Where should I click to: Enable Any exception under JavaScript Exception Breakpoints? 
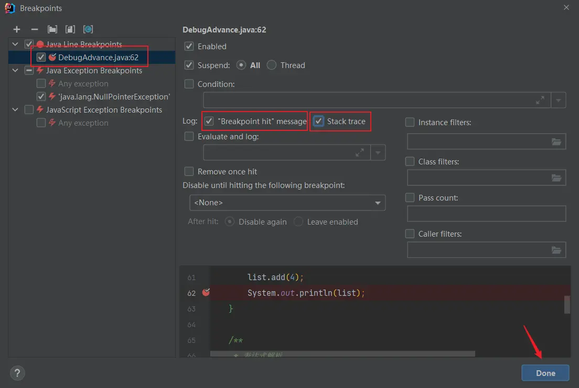click(x=41, y=123)
